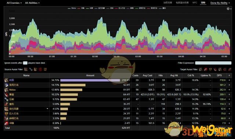Click the 压制 ability icon
Image resolution: width=235 pixels, height=139 pixels.
(x=6, y=99)
